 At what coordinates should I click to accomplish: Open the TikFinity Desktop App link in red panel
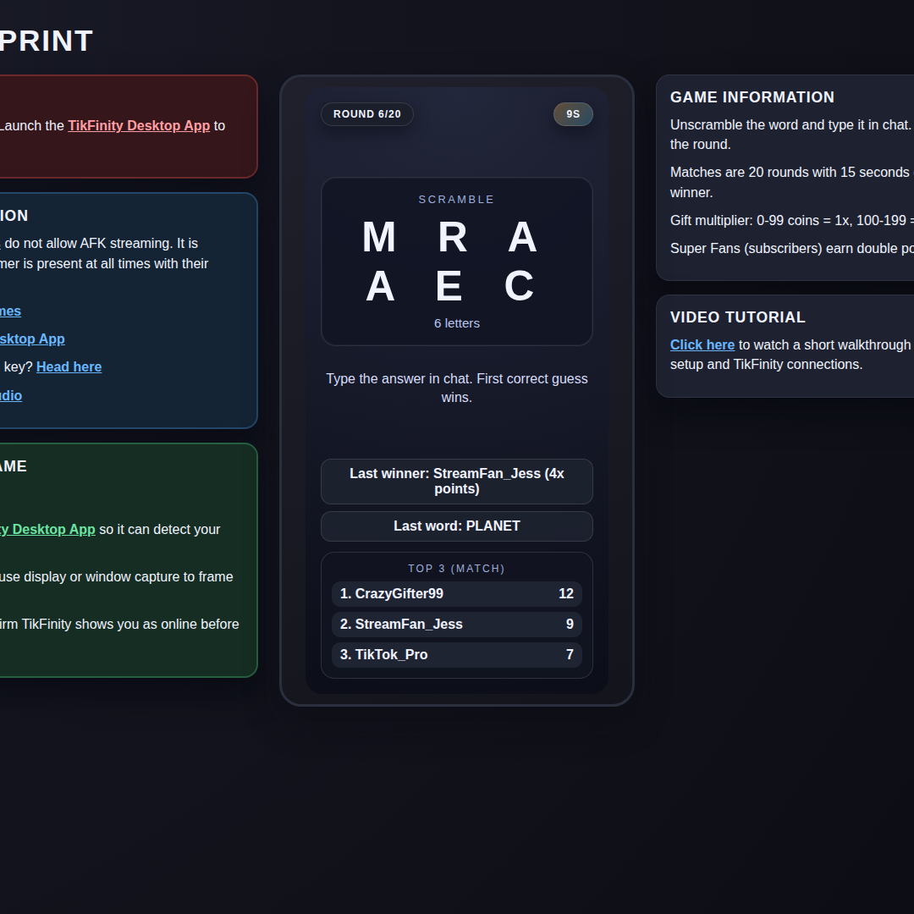(139, 126)
